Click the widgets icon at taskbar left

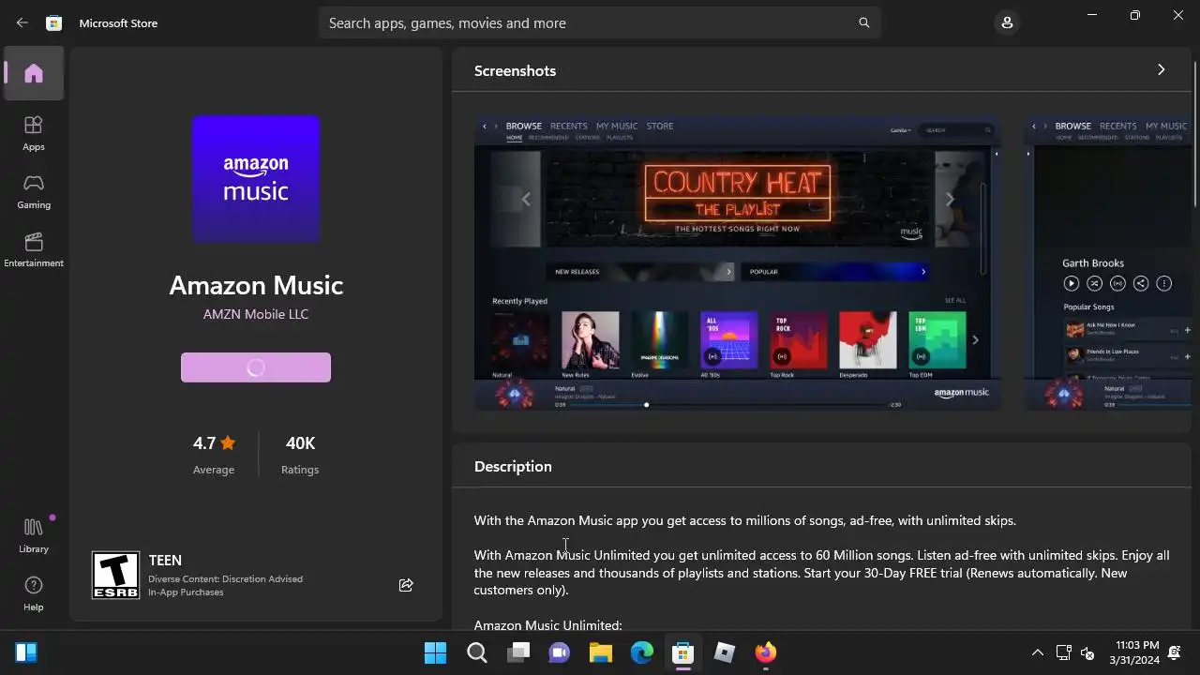26,652
